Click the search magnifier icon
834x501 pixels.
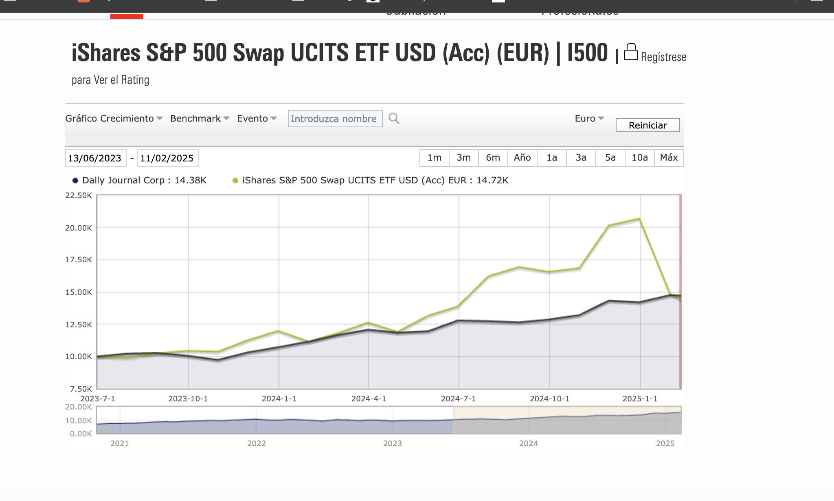pyautogui.click(x=394, y=118)
